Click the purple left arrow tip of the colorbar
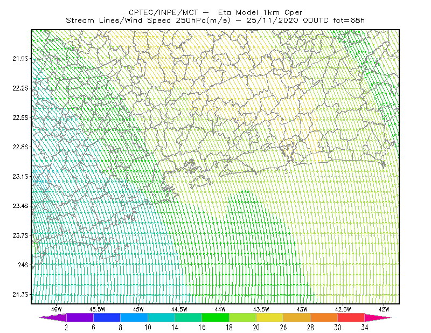Viewport: 431px width, 333px height. tap(53, 317)
